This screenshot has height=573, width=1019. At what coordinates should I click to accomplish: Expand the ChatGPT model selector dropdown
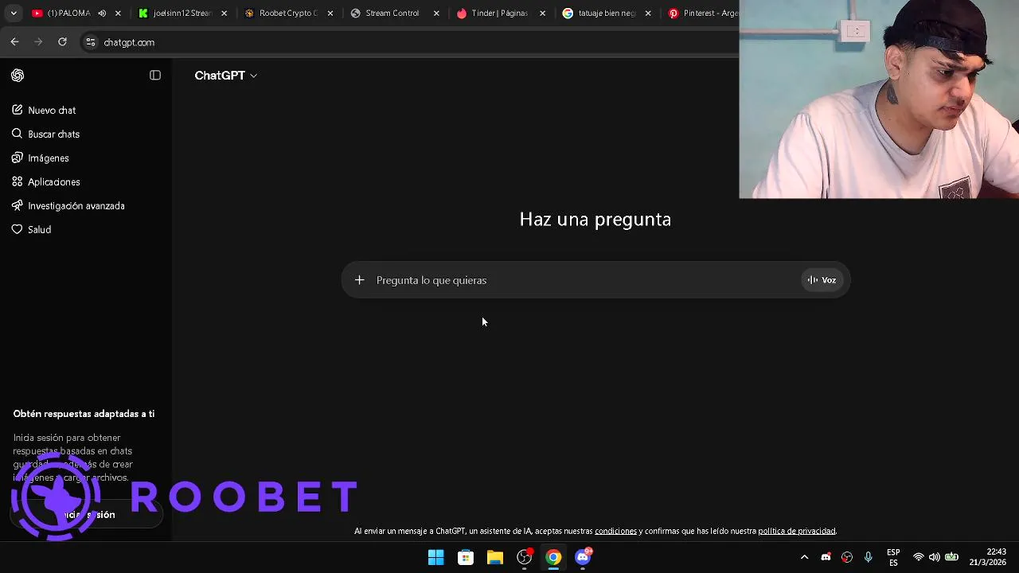[x=226, y=76]
